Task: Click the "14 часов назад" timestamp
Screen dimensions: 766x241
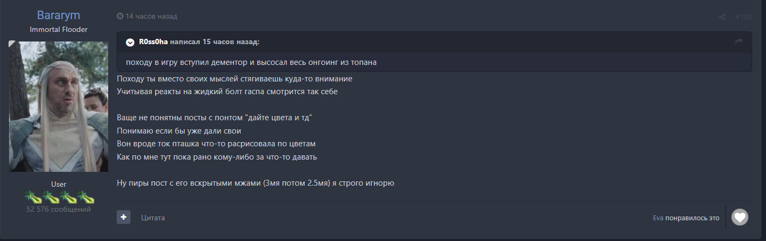Action: point(151,16)
